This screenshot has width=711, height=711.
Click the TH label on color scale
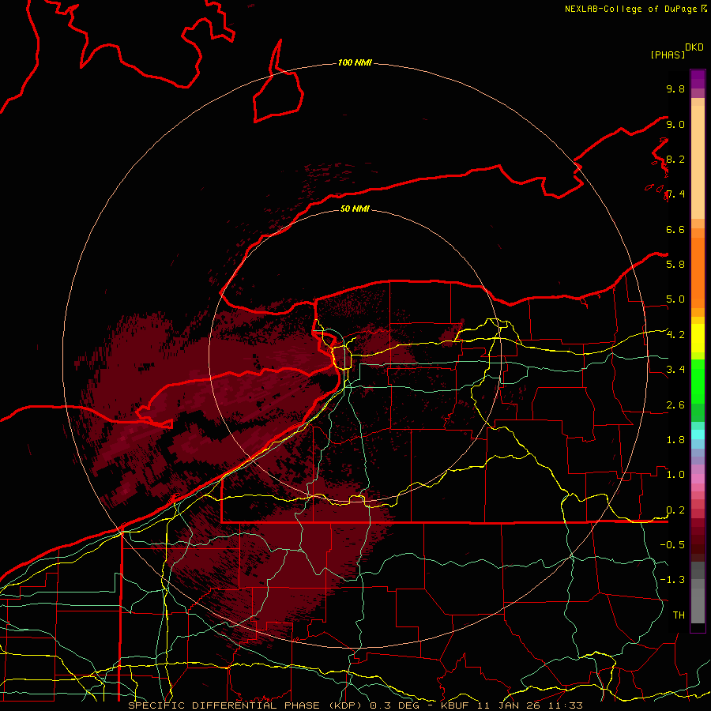(679, 615)
